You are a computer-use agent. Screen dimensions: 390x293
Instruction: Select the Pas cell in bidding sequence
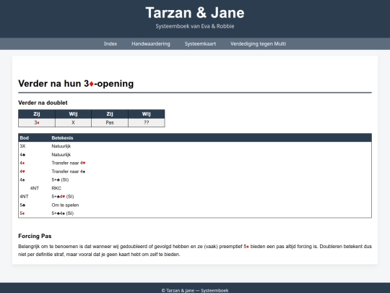pyautogui.click(x=110, y=122)
